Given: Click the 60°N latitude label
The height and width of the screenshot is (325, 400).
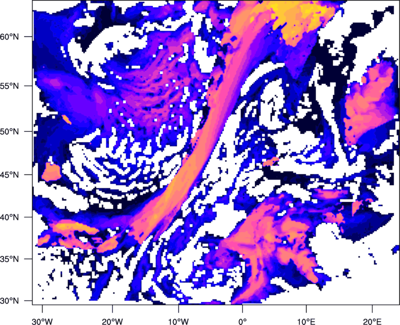Looking at the screenshot, I should point(9,36).
